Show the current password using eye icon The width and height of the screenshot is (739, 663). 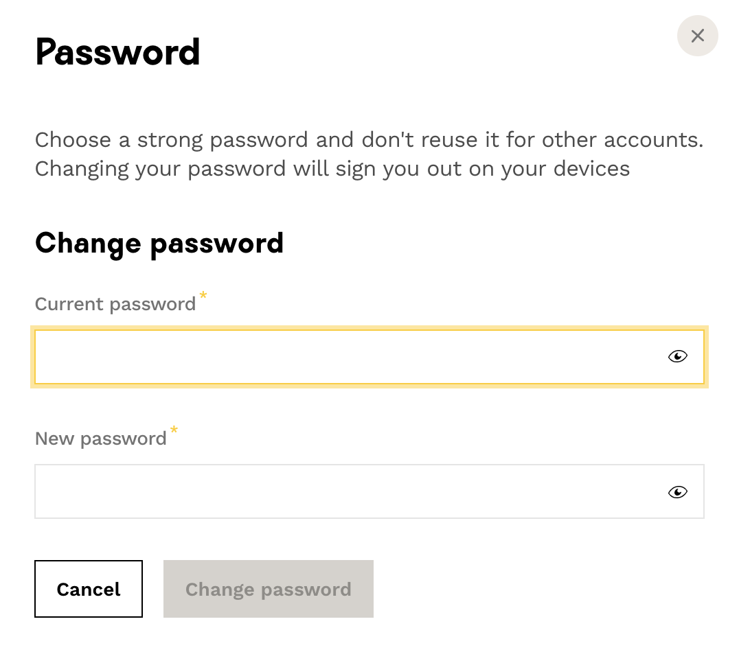(677, 356)
